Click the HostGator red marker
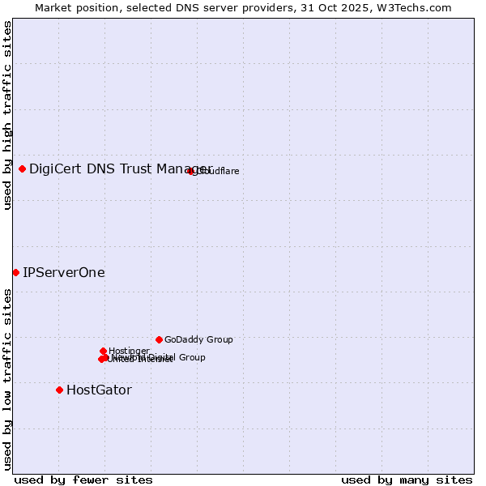The height and width of the screenshot is (486, 486). click(x=59, y=390)
